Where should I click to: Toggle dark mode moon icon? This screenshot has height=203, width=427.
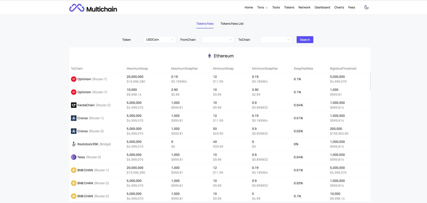(366, 7)
